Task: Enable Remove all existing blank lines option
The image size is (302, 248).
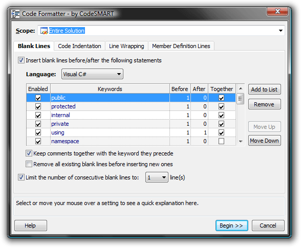Action: 29,164
